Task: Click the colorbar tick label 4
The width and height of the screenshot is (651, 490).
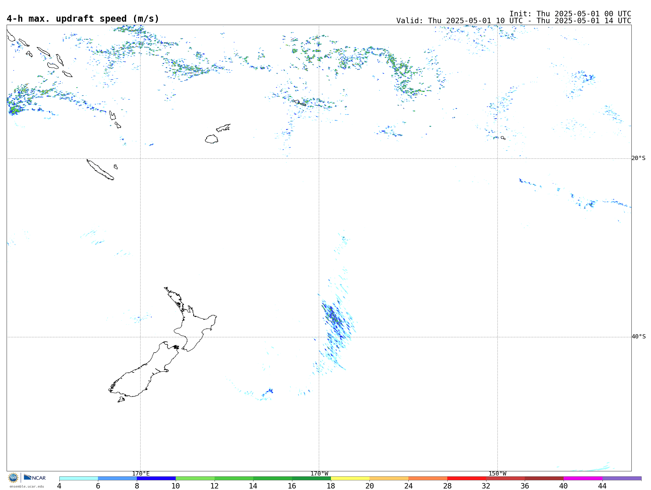Action: pos(59,486)
